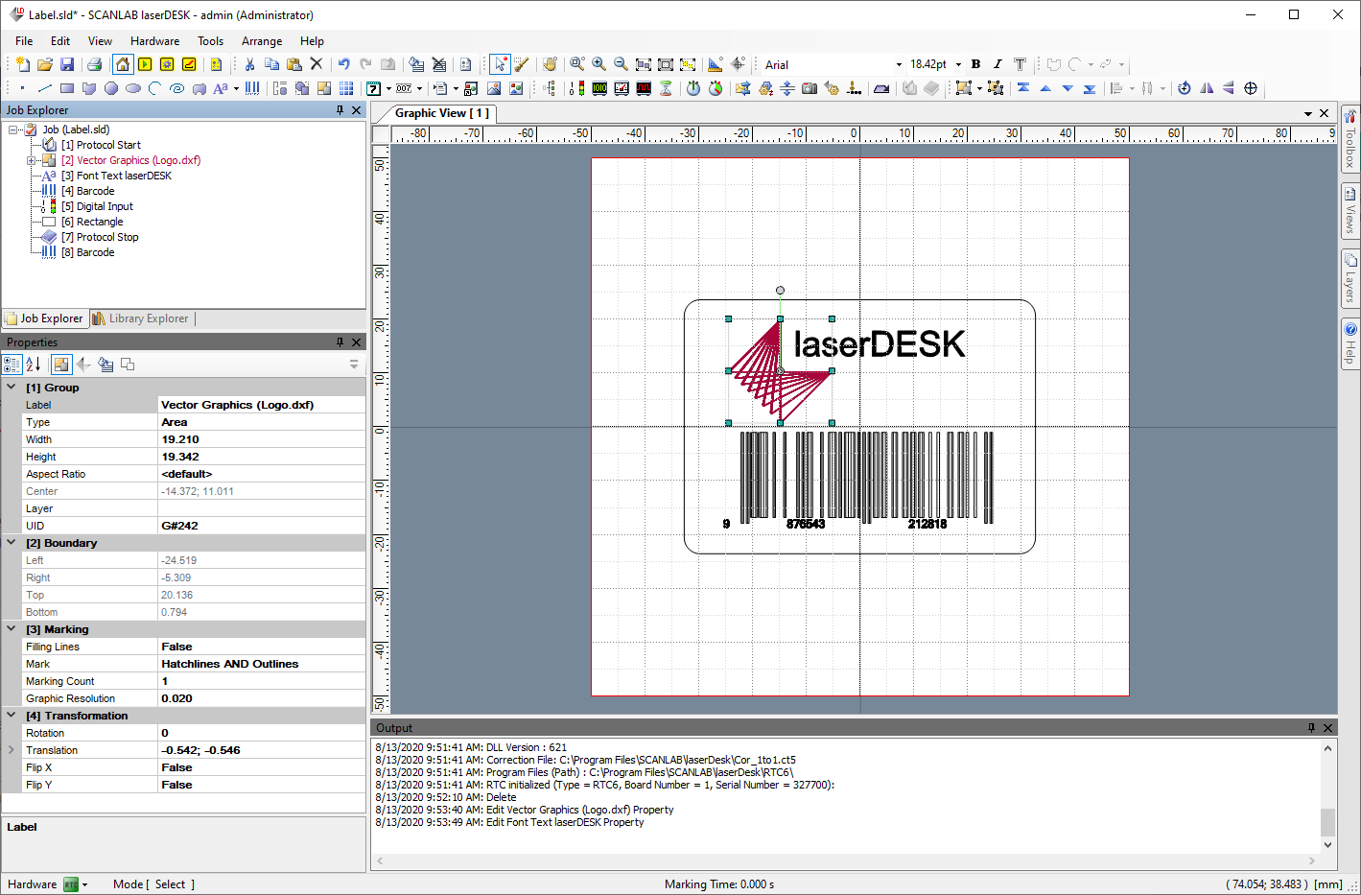Toggle the home view button

pos(123,64)
